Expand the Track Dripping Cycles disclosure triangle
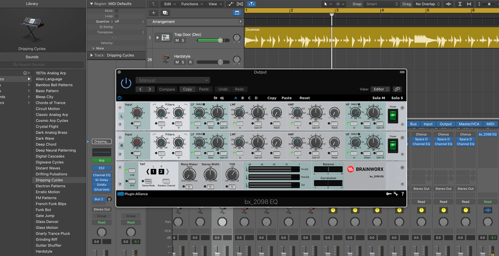The height and width of the screenshot is (256, 499). tap(91, 55)
